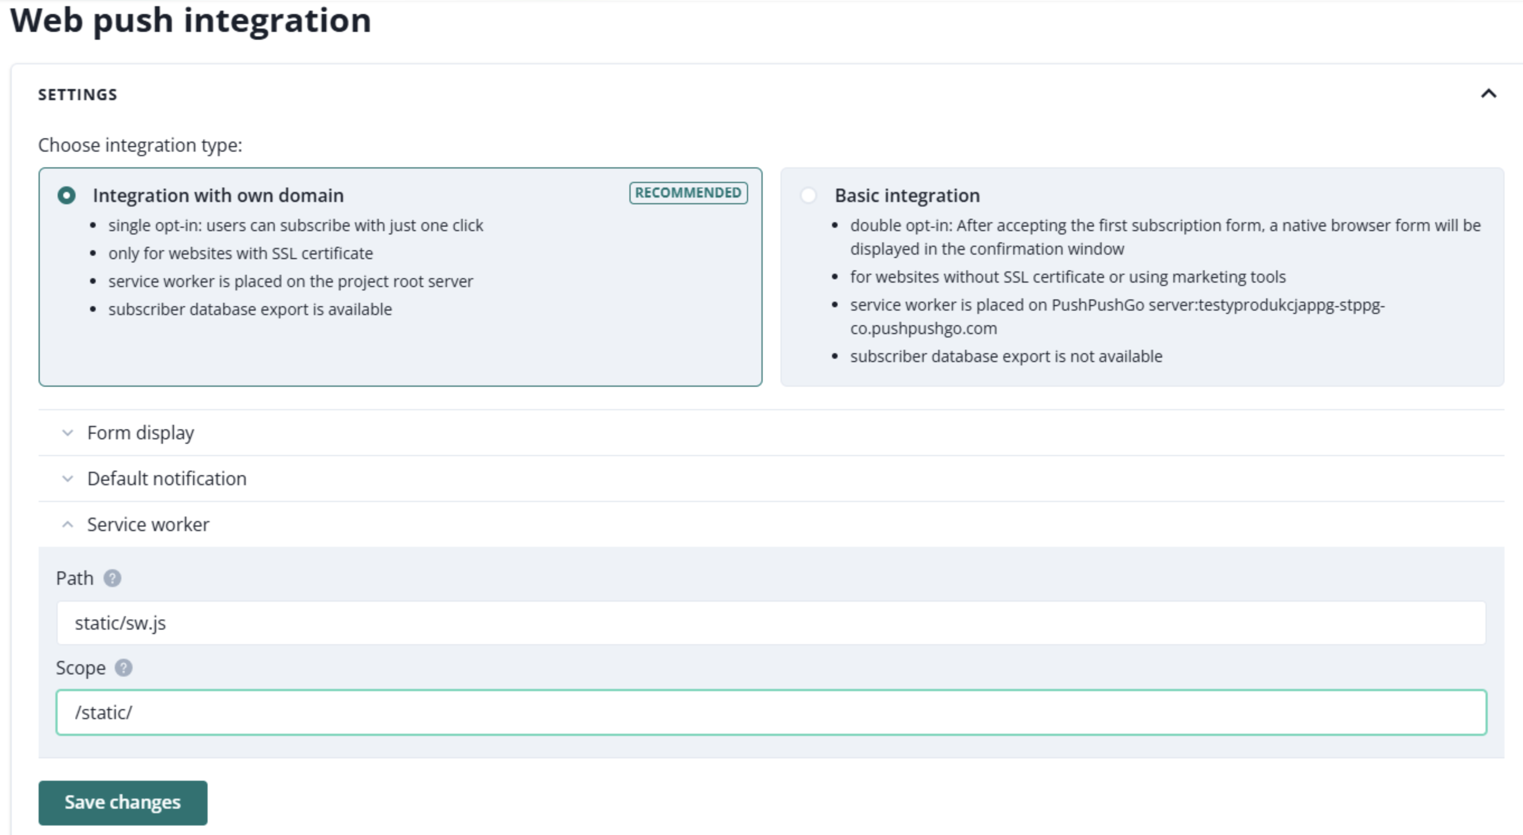Focus the Path input with static/sw.js
The height and width of the screenshot is (835, 1523).
pyautogui.click(x=770, y=623)
